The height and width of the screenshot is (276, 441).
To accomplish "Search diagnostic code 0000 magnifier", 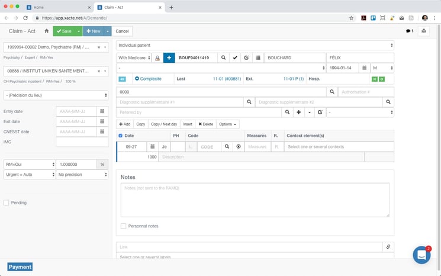I will tap(332, 92).
